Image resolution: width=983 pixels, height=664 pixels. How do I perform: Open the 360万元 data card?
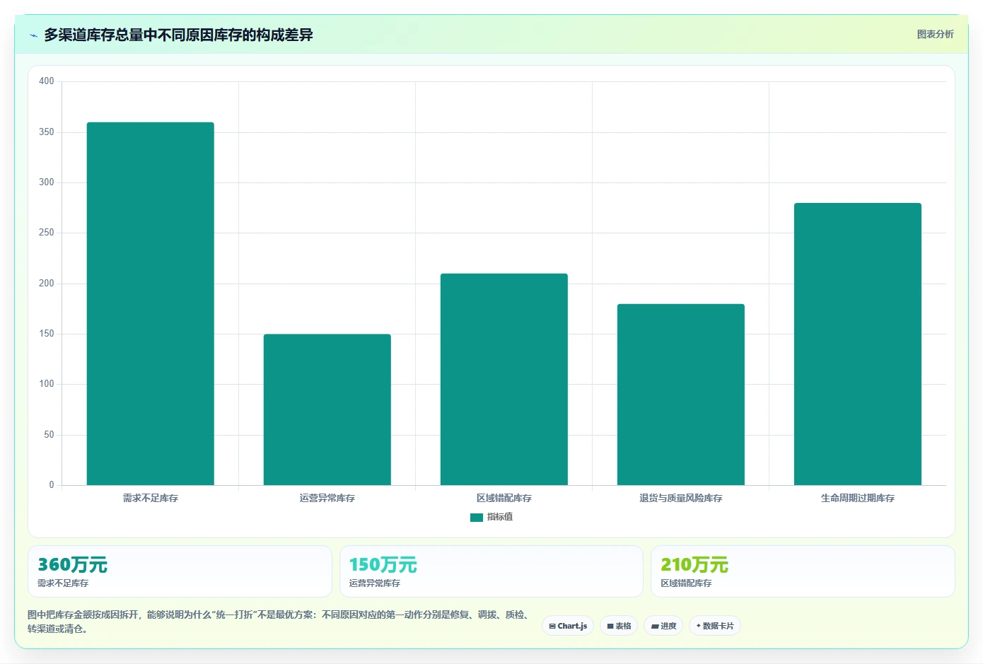180,571
